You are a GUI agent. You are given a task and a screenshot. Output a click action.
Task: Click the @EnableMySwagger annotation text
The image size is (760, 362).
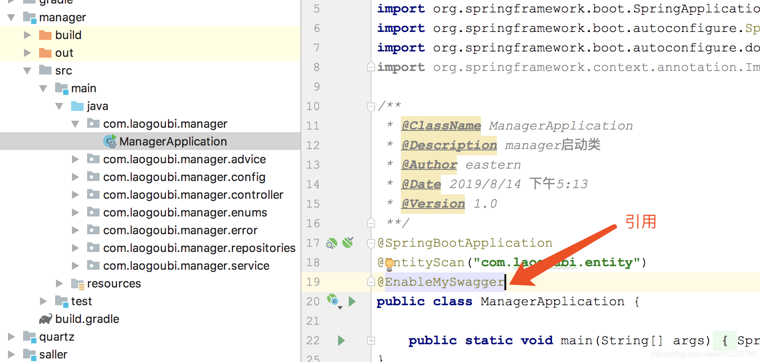pyautogui.click(x=441, y=282)
